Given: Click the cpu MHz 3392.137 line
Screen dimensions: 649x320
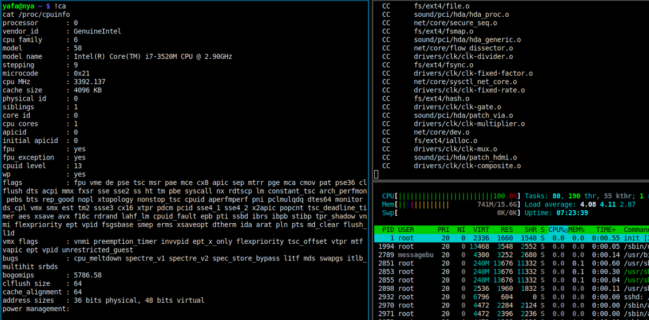Looking at the screenshot, I should [x=54, y=82].
